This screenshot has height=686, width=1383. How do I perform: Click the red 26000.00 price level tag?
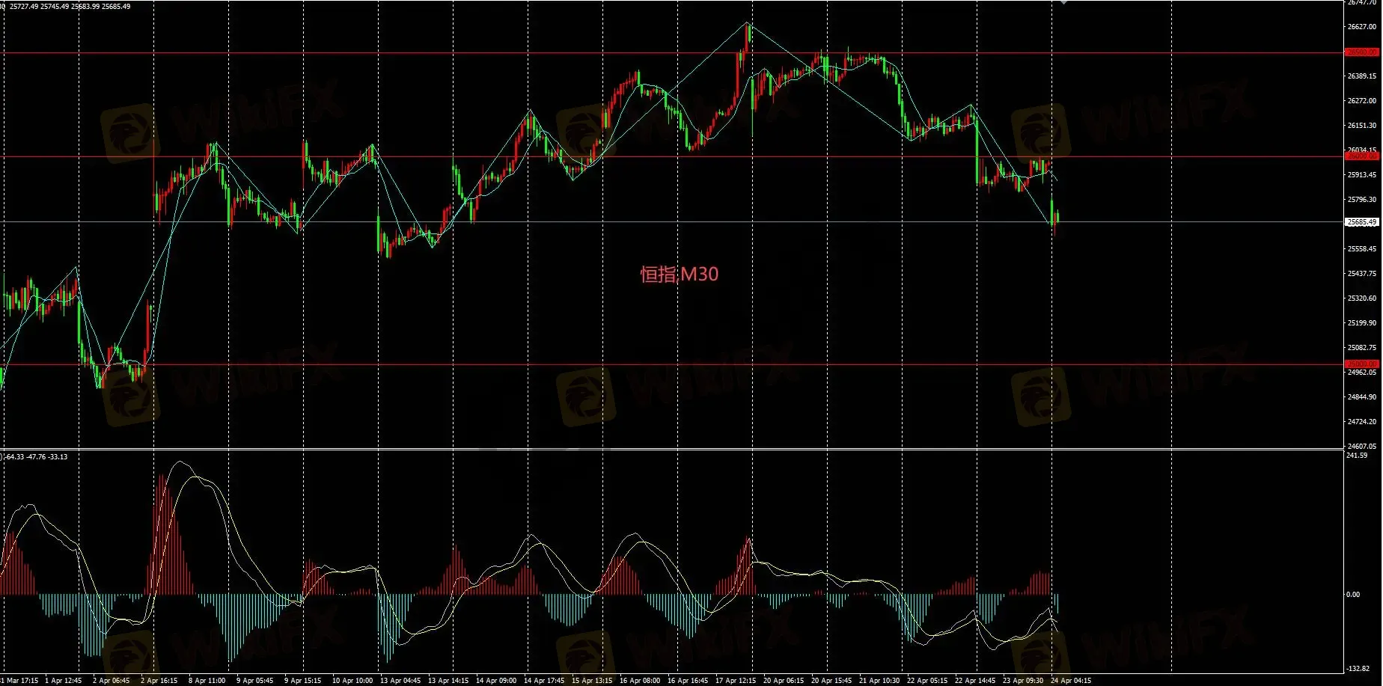[1361, 156]
